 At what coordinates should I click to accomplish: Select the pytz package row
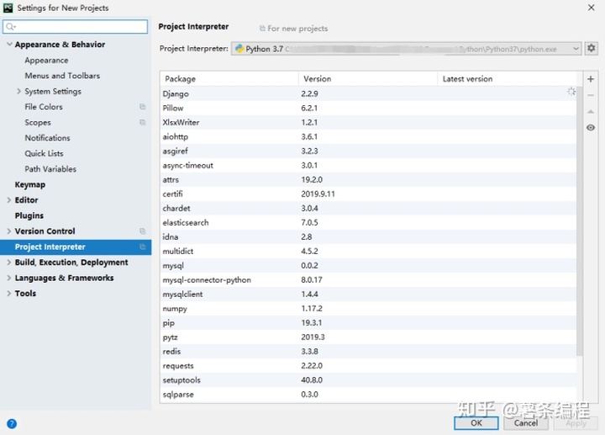click(x=369, y=337)
